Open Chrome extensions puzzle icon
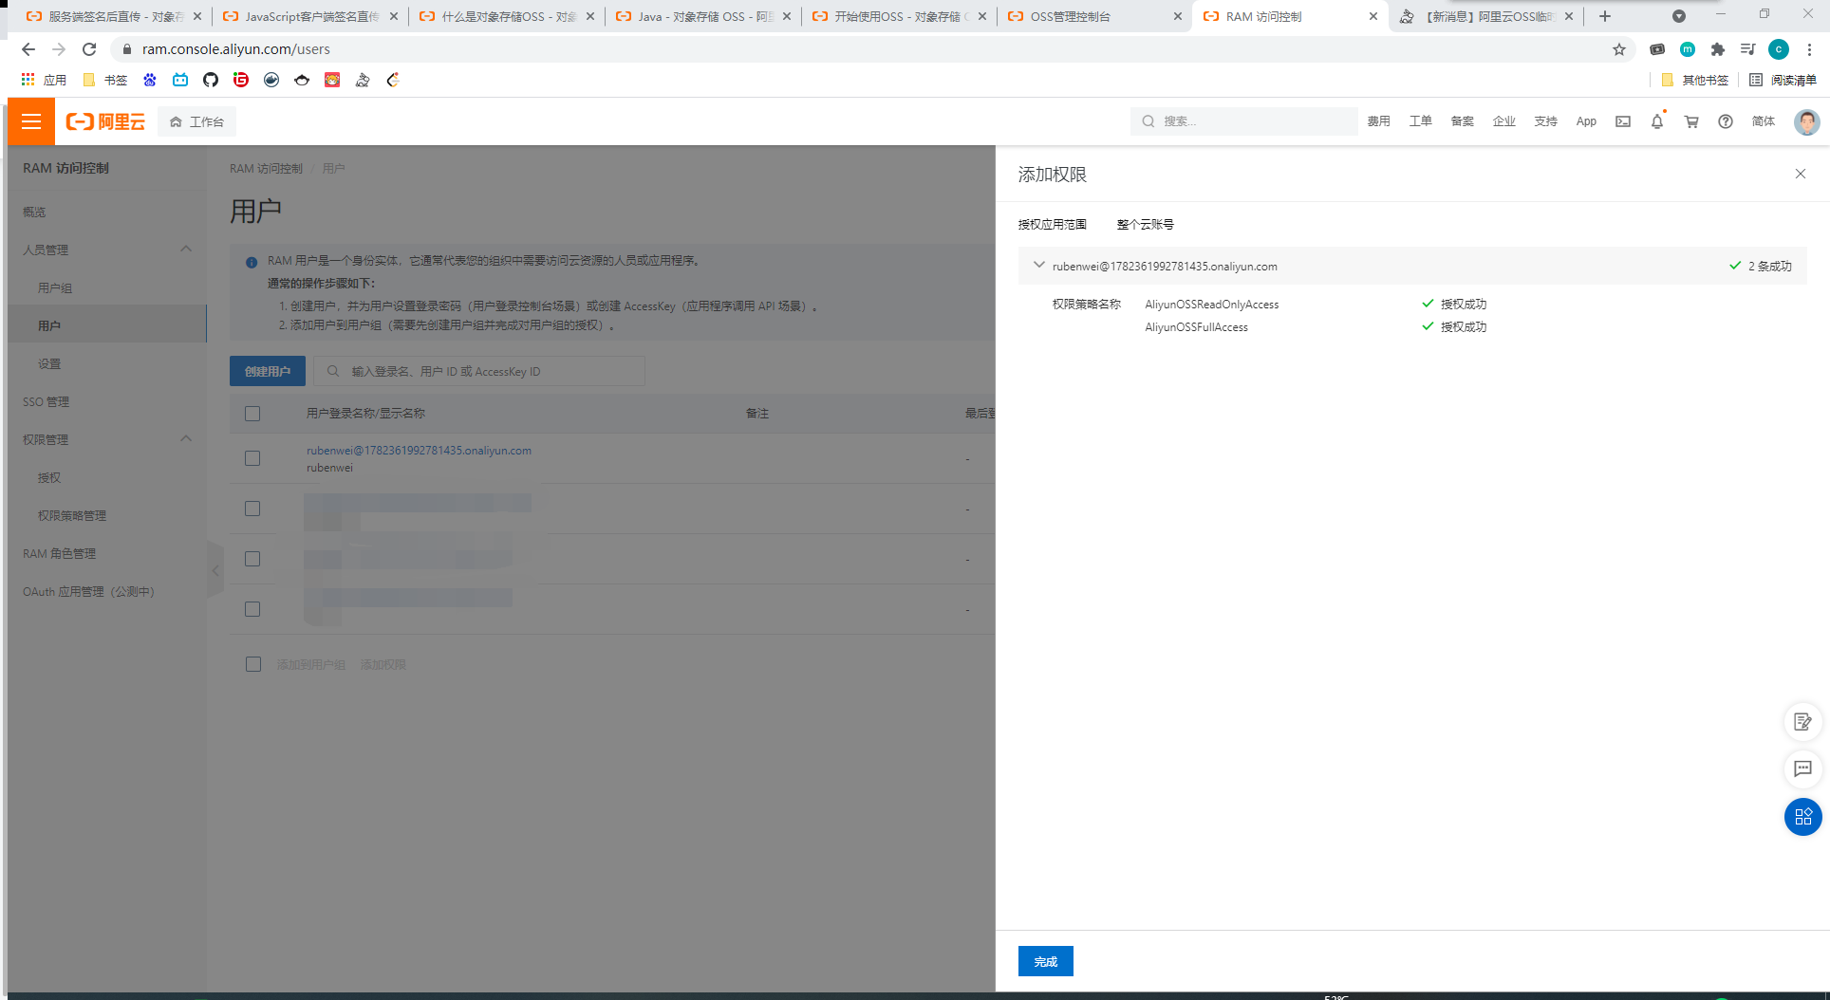 tap(1718, 49)
